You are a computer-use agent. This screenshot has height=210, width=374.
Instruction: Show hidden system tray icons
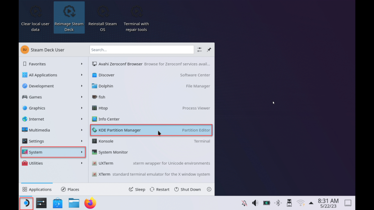[311, 203]
